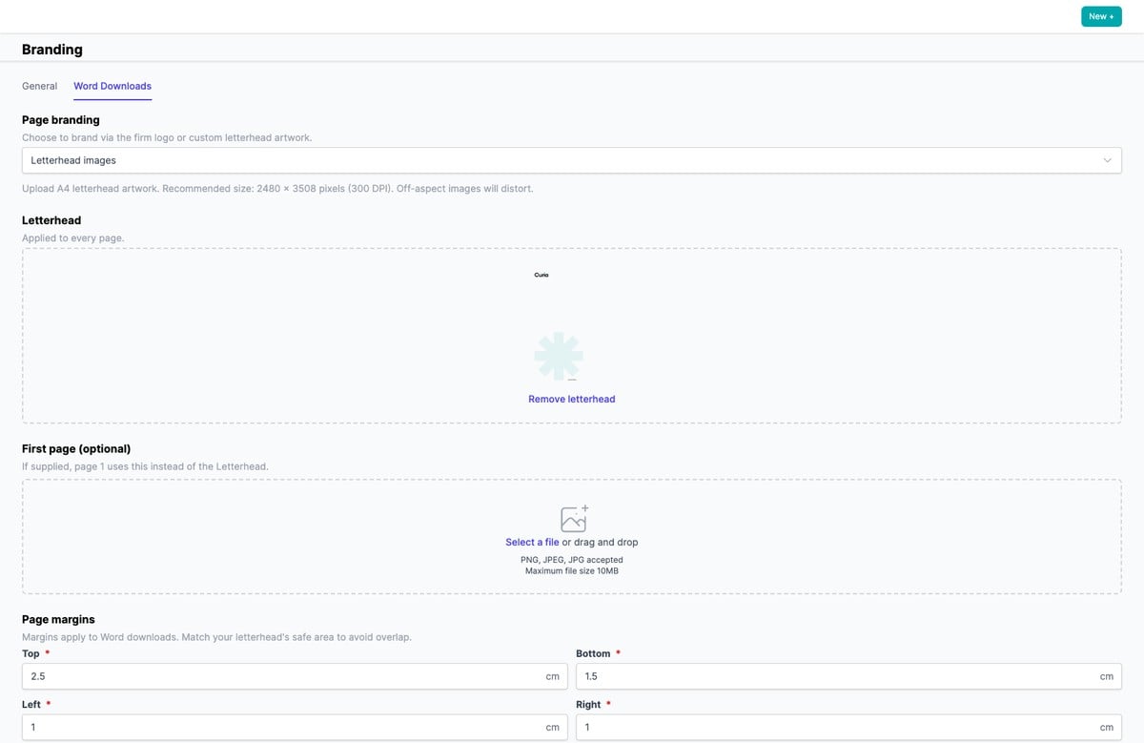Click the New + button
Image resolution: width=1144 pixels, height=743 pixels.
tap(1101, 16)
